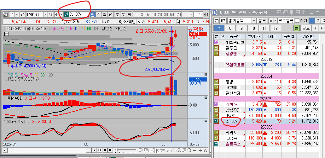Image resolution: width=325 pixels, height=158 pixels.
Task: Click the overlapping windows icon in chart footer
Action: click(x=146, y=150)
